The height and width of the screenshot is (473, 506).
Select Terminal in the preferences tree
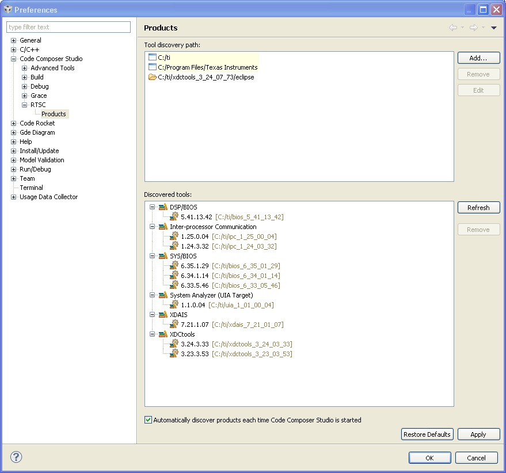[x=31, y=188]
